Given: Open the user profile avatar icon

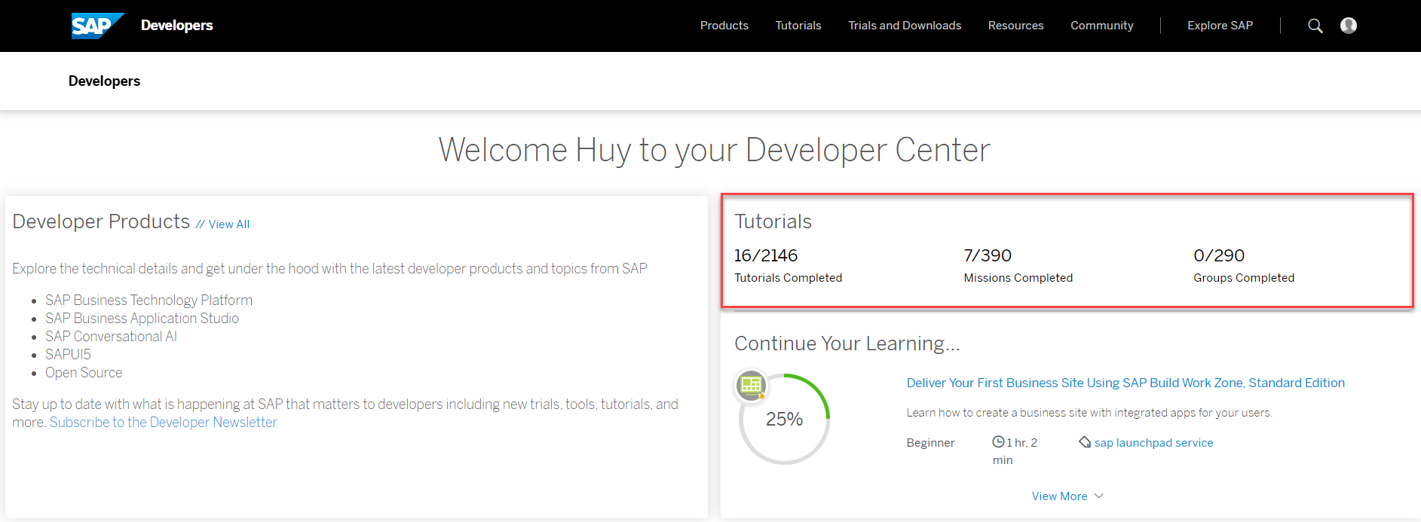Looking at the screenshot, I should (x=1348, y=26).
